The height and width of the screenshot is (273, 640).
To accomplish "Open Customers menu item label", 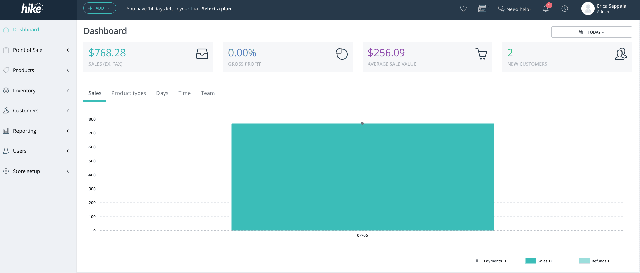I will tap(26, 111).
